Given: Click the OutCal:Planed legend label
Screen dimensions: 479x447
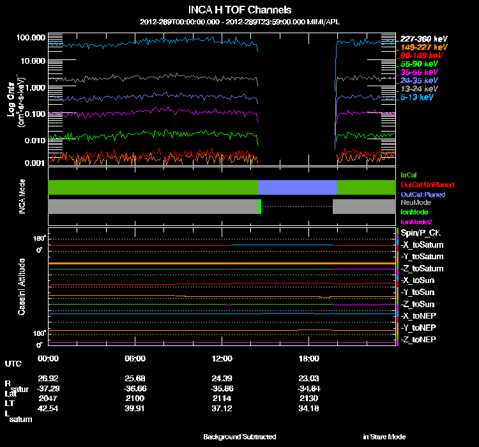Looking at the screenshot, I should [423, 194].
